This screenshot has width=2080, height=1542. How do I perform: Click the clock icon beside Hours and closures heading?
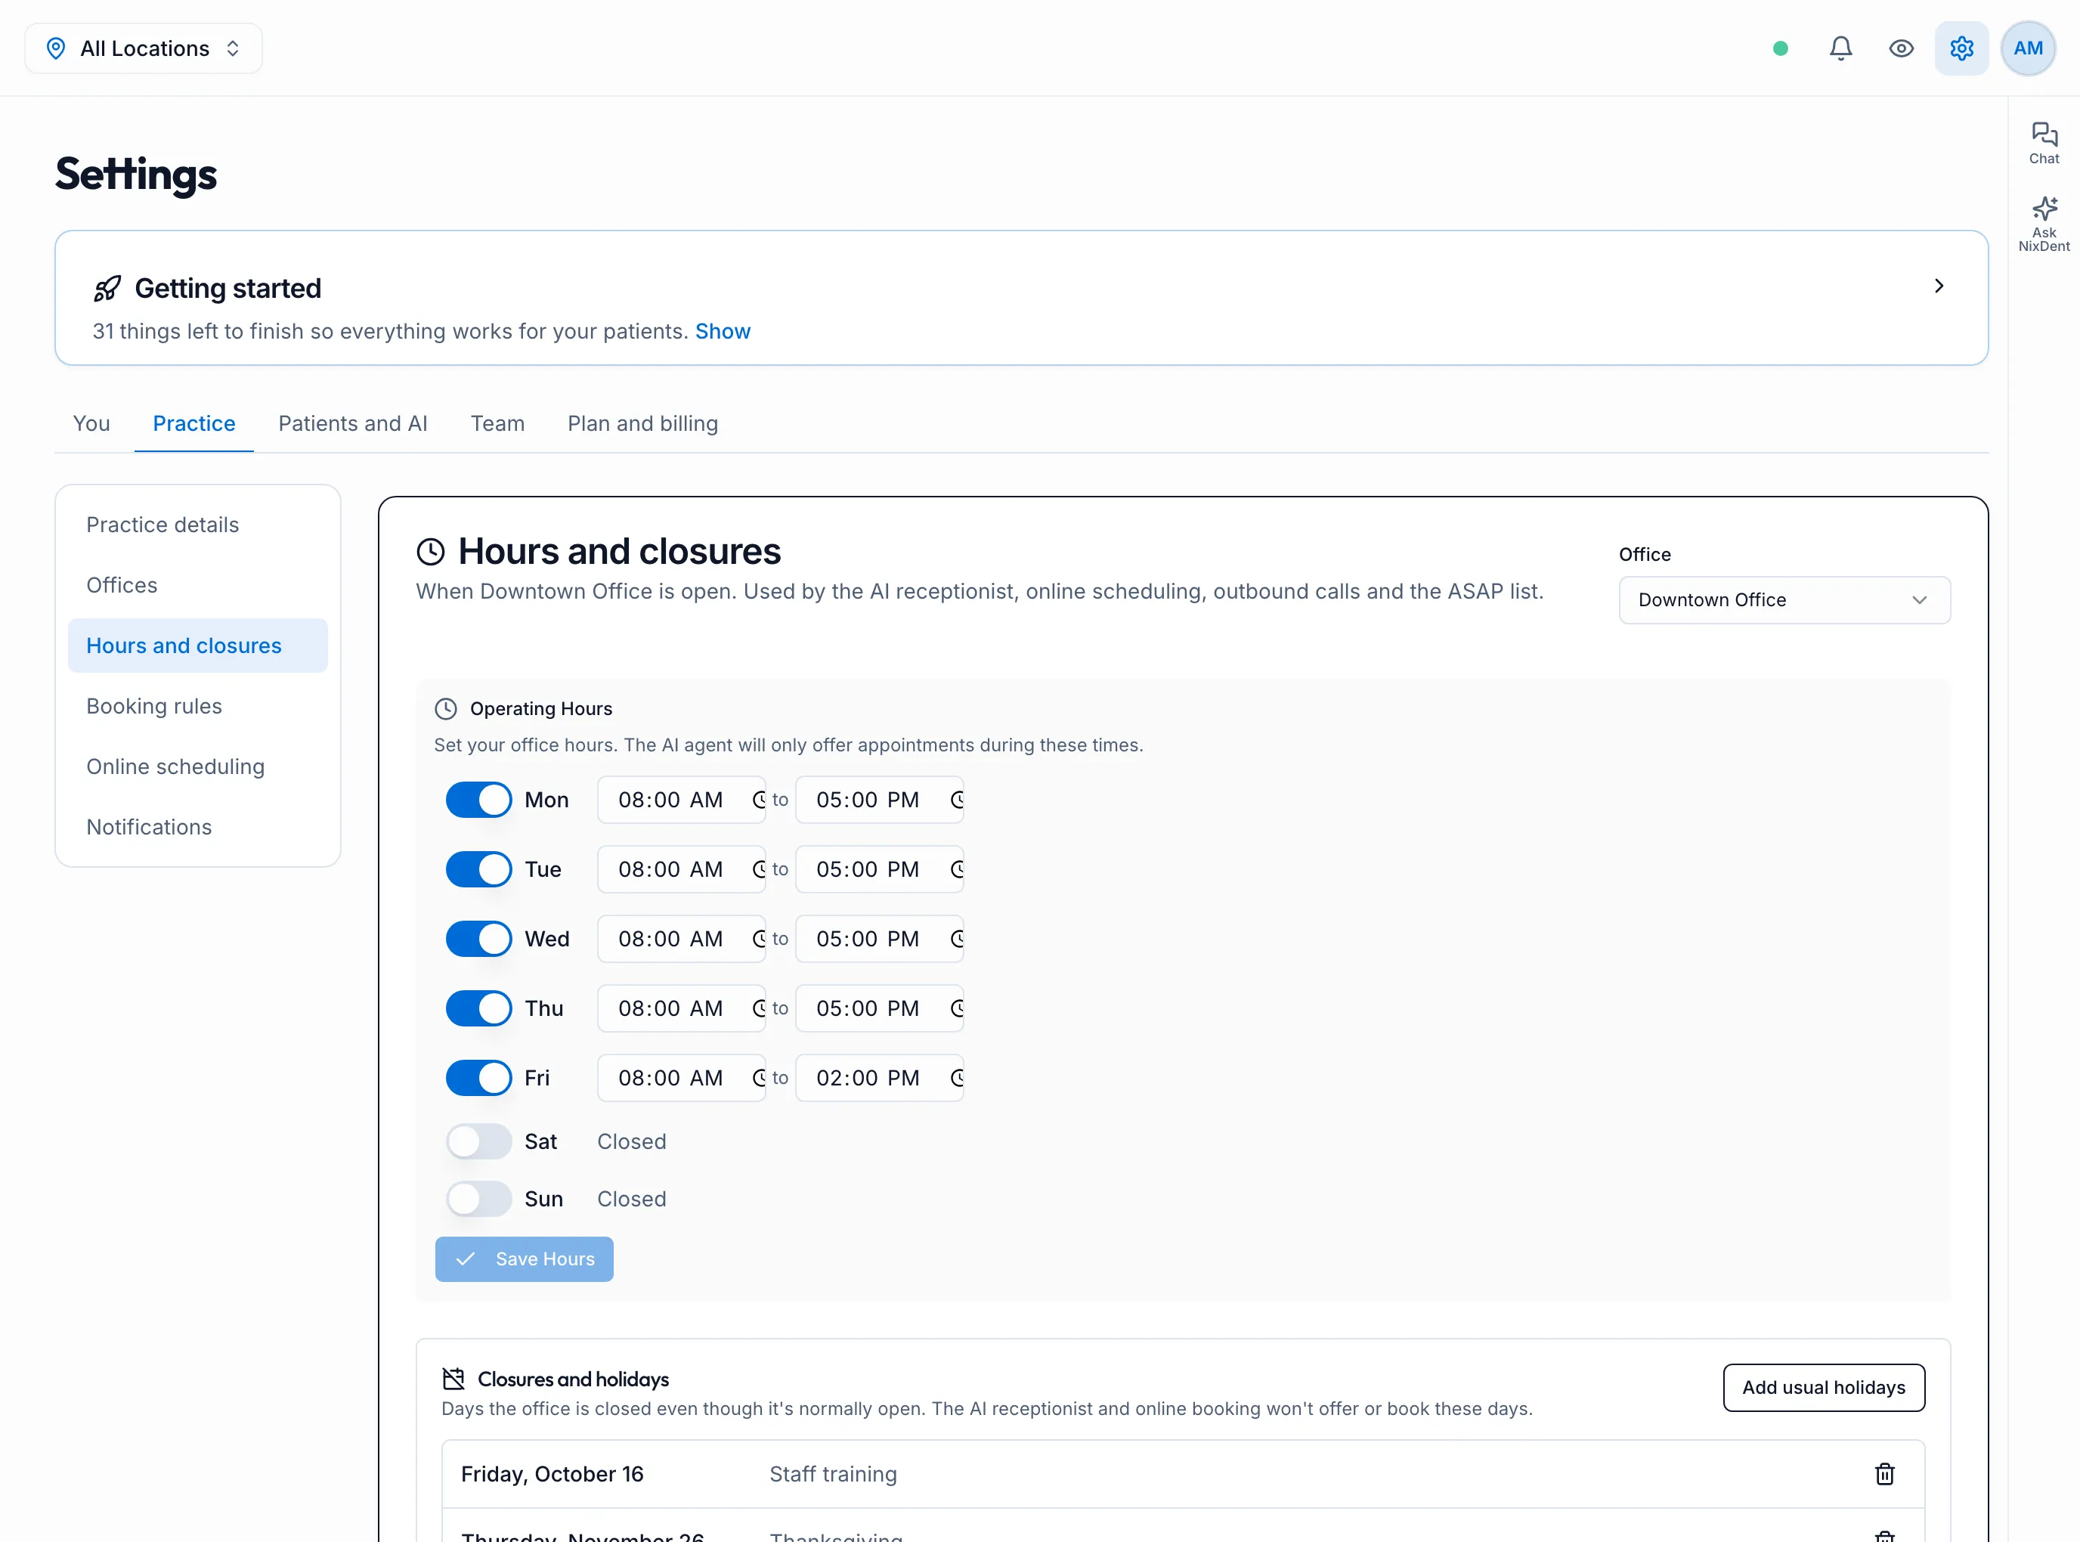coord(430,552)
